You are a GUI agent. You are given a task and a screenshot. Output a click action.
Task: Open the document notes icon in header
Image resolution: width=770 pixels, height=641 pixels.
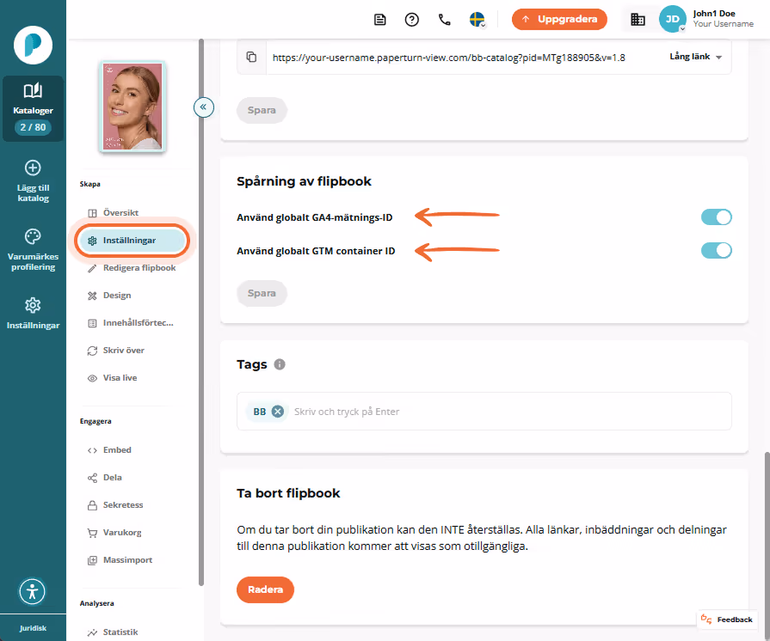click(379, 20)
